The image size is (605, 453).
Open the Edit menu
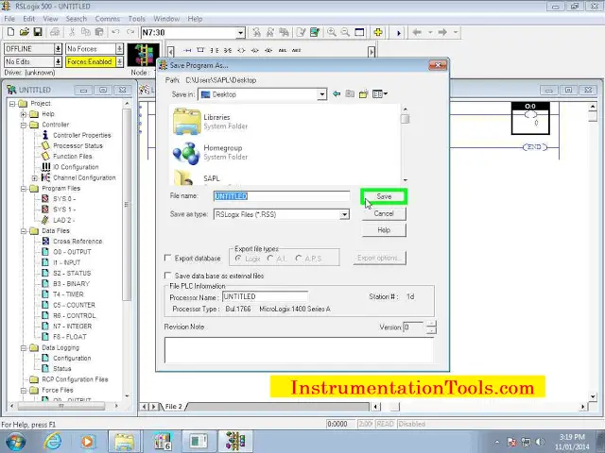[x=29, y=19]
